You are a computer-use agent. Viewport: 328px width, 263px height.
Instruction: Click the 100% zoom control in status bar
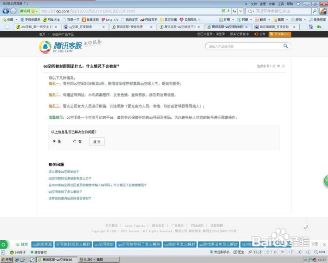pos(320,252)
